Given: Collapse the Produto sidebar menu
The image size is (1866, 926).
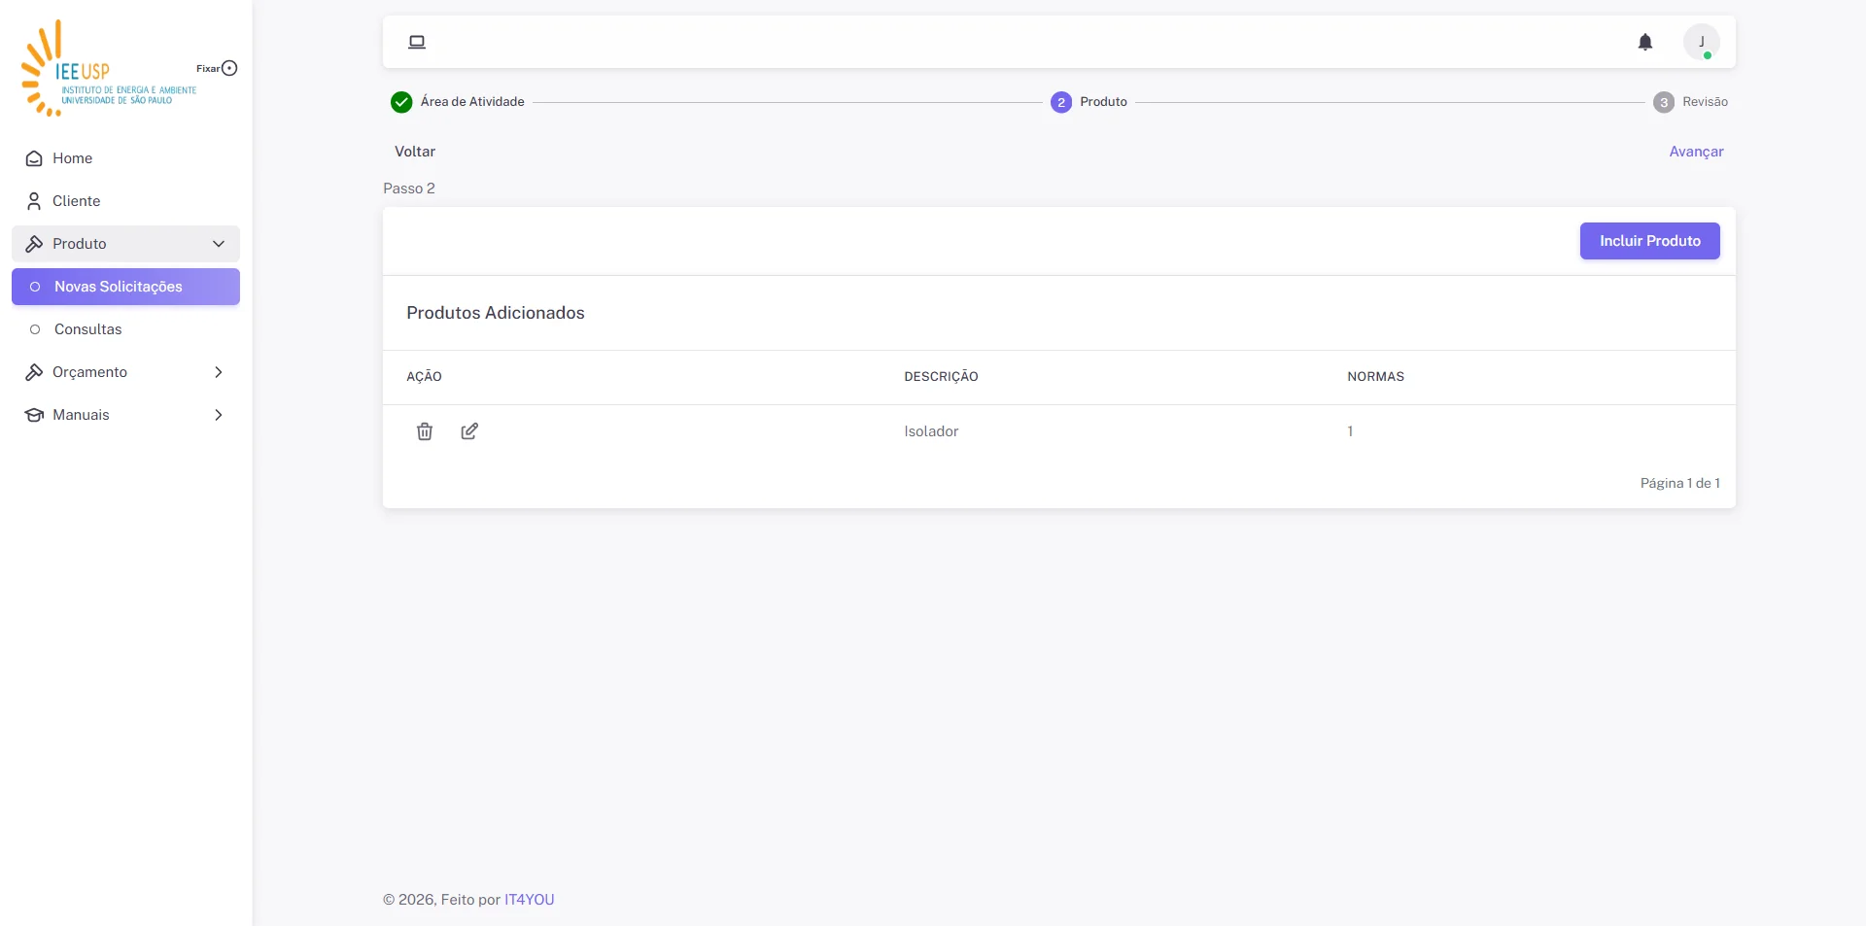Looking at the screenshot, I should pos(125,244).
